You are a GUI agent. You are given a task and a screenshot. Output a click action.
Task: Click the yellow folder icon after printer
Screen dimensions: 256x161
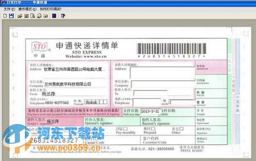point(46,16)
